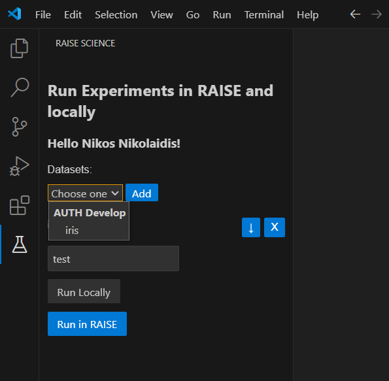The image size is (389, 381).
Task: Open the Run menu
Action: coord(222,15)
